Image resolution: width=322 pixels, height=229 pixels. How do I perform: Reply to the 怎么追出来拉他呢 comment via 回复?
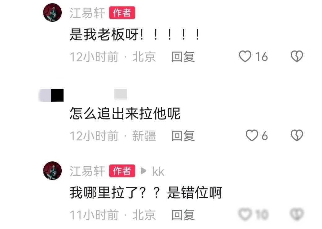(x=183, y=136)
